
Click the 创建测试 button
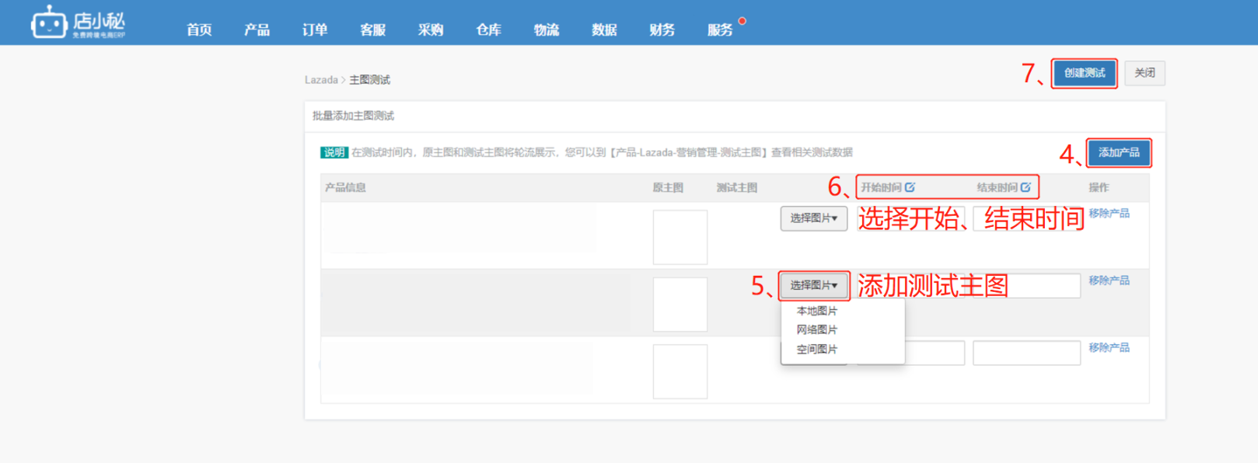pyautogui.click(x=1085, y=73)
